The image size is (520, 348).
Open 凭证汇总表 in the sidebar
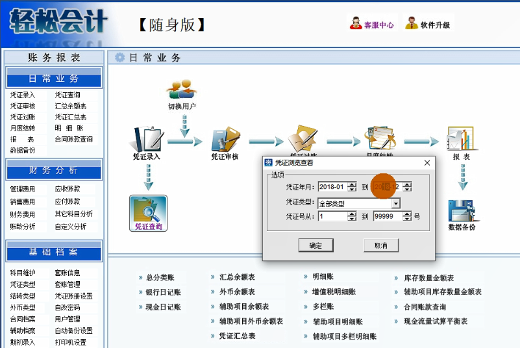coord(71,117)
